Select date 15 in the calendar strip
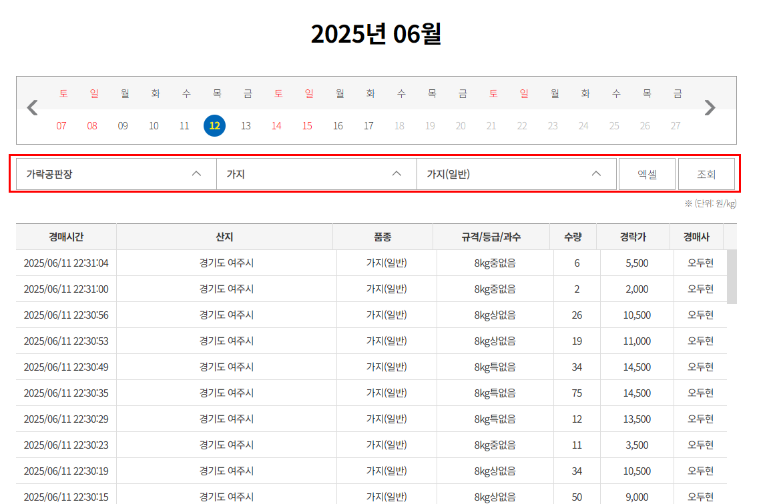Screen dimensions: 781x504 (307, 126)
